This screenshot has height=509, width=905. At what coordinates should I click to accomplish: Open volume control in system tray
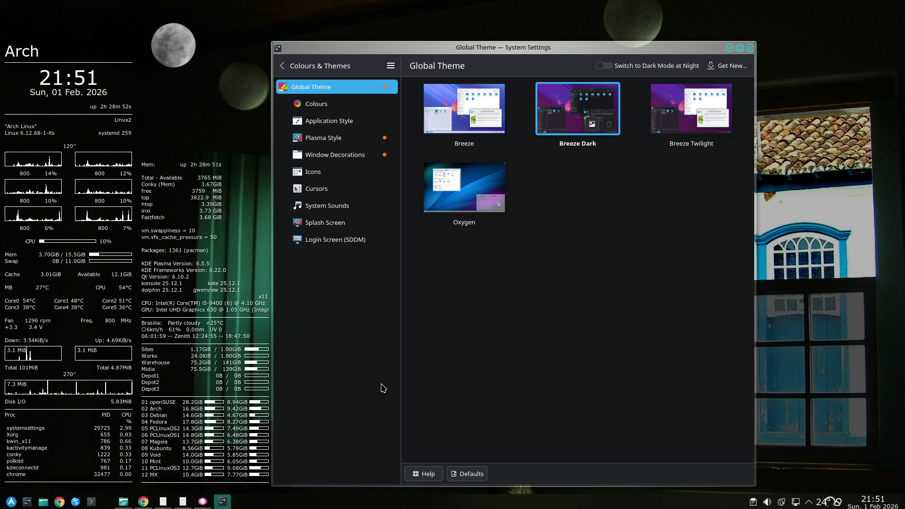767,502
